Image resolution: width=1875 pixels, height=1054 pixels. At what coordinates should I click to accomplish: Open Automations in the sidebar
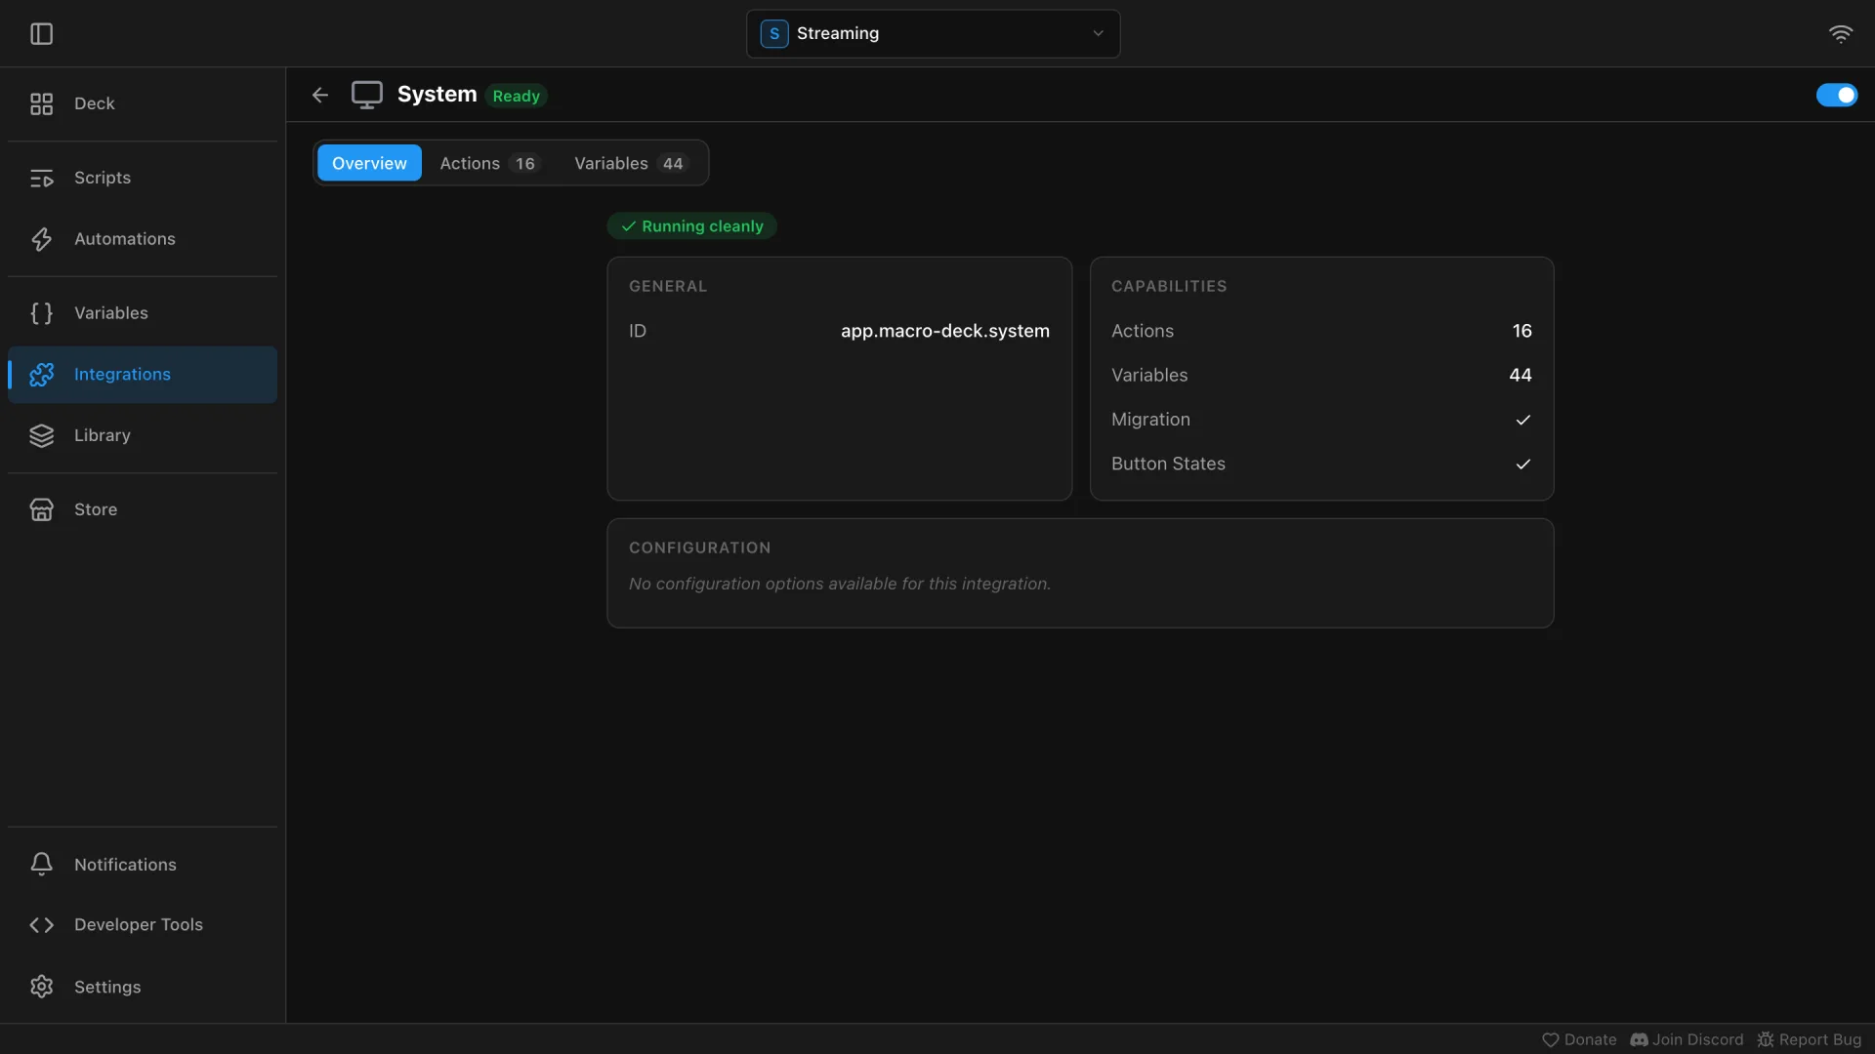click(143, 239)
